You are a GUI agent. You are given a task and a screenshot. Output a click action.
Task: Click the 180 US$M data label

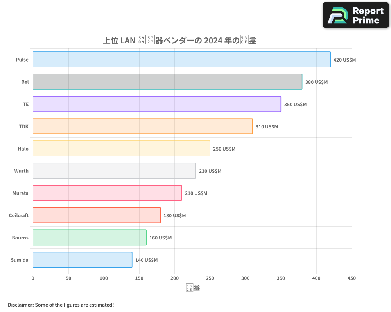pyautogui.click(x=174, y=216)
